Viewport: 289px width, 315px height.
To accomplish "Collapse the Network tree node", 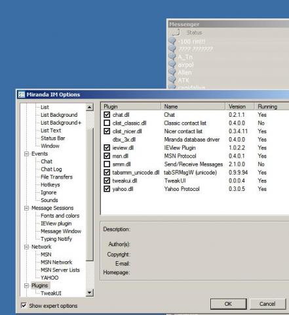I will pyautogui.click(x=26, y=247).
